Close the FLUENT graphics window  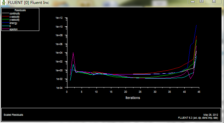tap(214, 2)
